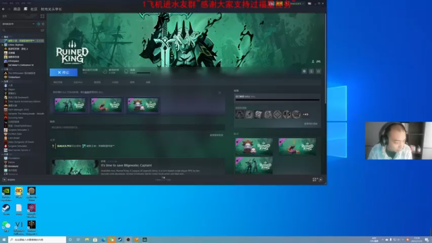View the +45 more locked achievements
The image size is (432, 243).
306,114
